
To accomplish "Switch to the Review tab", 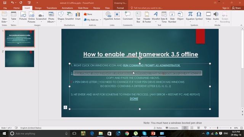I will (x=96, y=8).
